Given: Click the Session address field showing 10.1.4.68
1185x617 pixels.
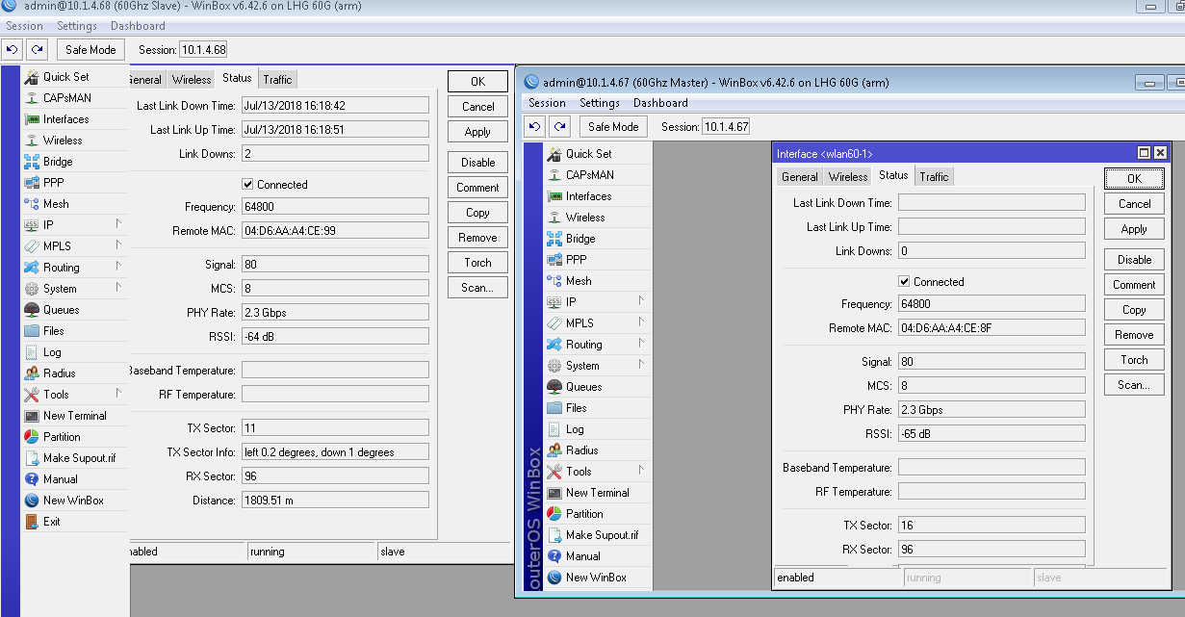Looking at the screenshot, I should click(x=203, y=49).
